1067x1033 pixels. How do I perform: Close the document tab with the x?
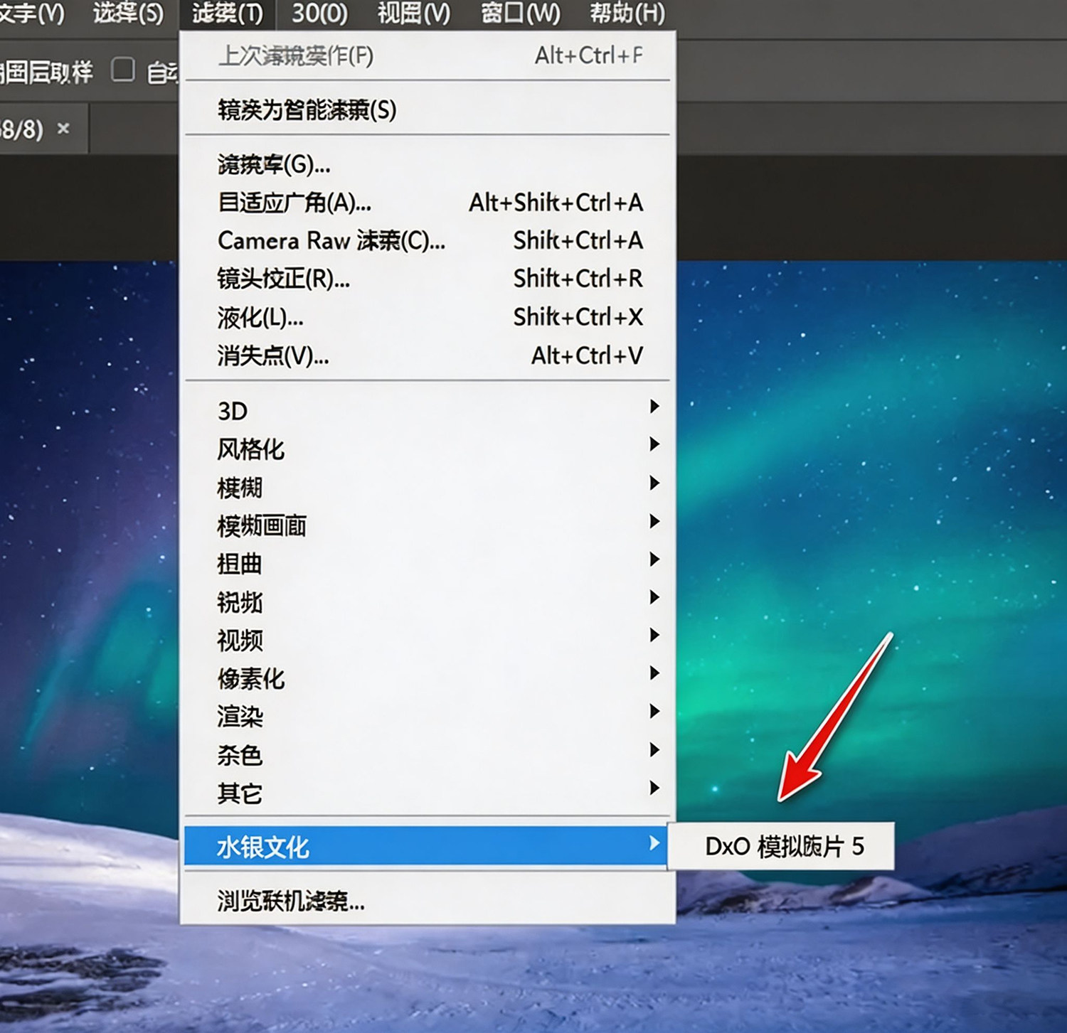coord(63,129)
